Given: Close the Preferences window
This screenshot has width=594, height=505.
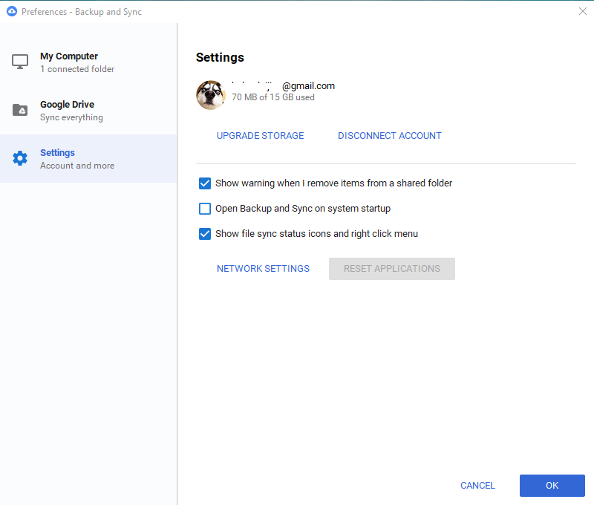Looking at the screenshot, I should tap(581, 11).
